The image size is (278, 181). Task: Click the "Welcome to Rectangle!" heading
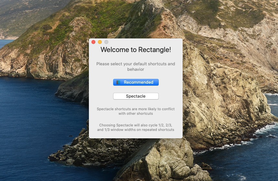[136, 50]
